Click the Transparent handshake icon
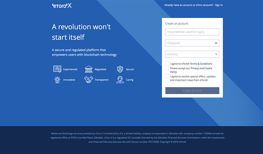263x154 pixels. [x=89, y=80]
